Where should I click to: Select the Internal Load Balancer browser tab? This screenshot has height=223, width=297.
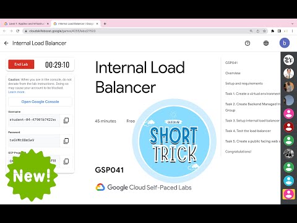pyautogui.click(x=75, y=24)
